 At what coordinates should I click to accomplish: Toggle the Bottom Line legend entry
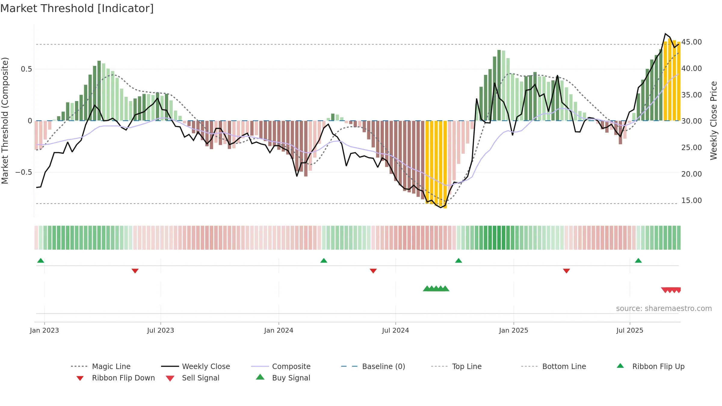coord(554,366)
